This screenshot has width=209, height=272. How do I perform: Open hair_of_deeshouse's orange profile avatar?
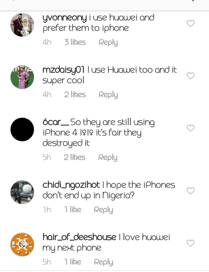(22, 245)
